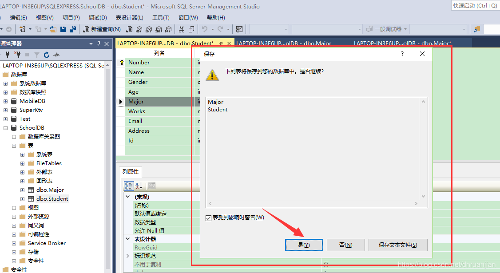The height and width of the screenshot is (273, 500).
Task: Toggle the 表受到影响时警告(W) checkbox
Action: coord(209,218)
